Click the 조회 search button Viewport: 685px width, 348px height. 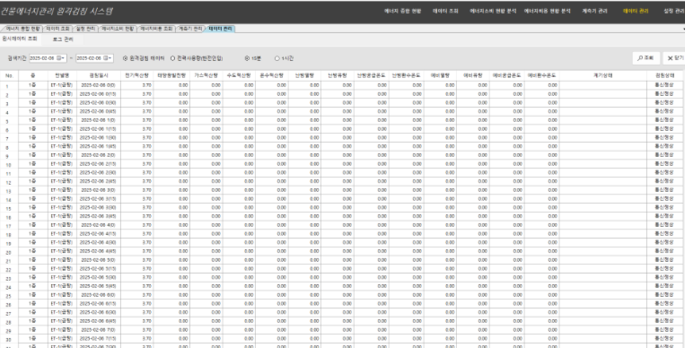pos(645,58)
